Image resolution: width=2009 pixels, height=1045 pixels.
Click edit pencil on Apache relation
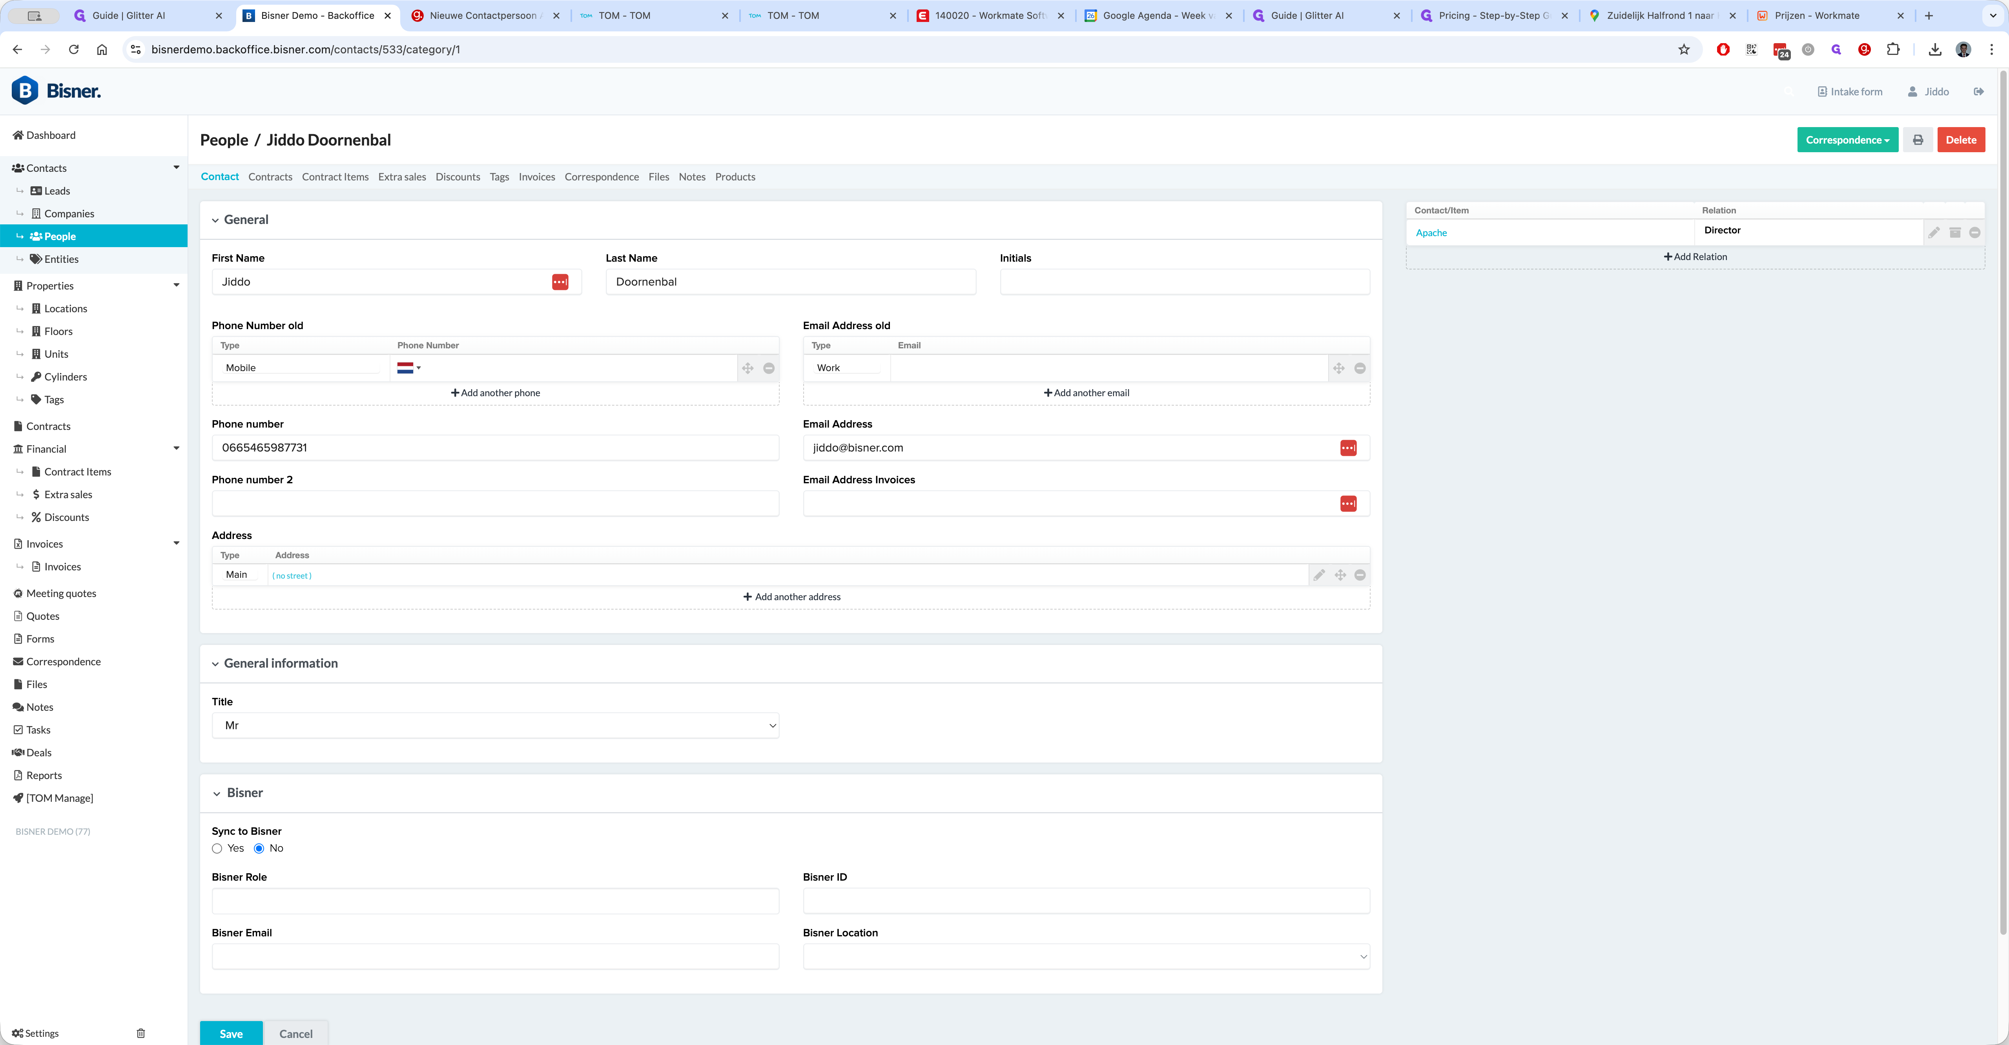1934,232
